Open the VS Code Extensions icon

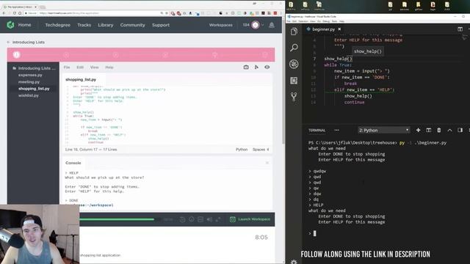[x=294, y=80]
